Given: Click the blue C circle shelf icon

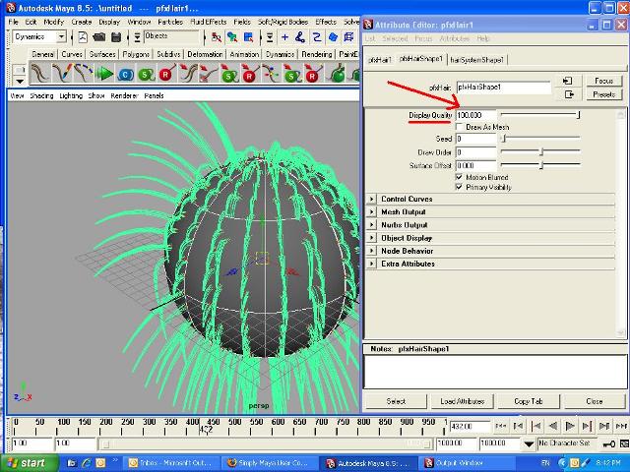Looking at the screenshot, I should pyautogui.click(x=125, y=75).
